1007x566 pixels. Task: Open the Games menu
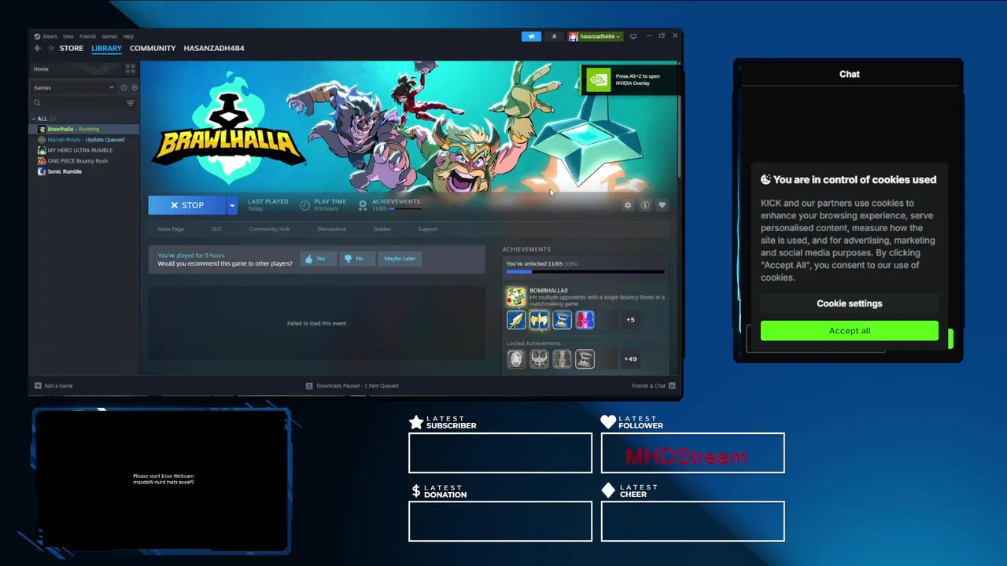point(109,36)
